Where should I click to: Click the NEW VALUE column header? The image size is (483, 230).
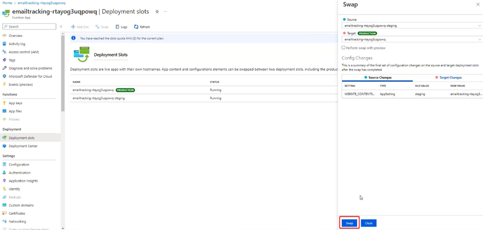click(458, 86)
